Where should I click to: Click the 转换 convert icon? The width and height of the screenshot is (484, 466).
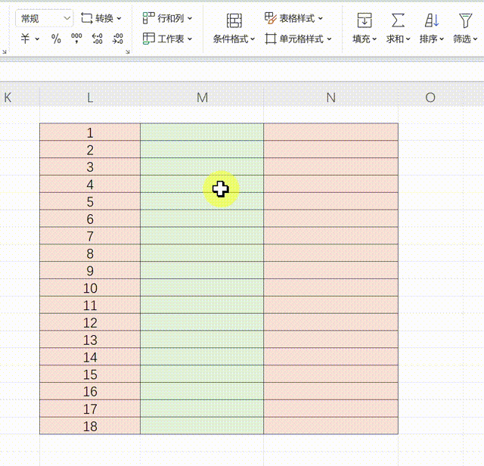pos(86,18)
